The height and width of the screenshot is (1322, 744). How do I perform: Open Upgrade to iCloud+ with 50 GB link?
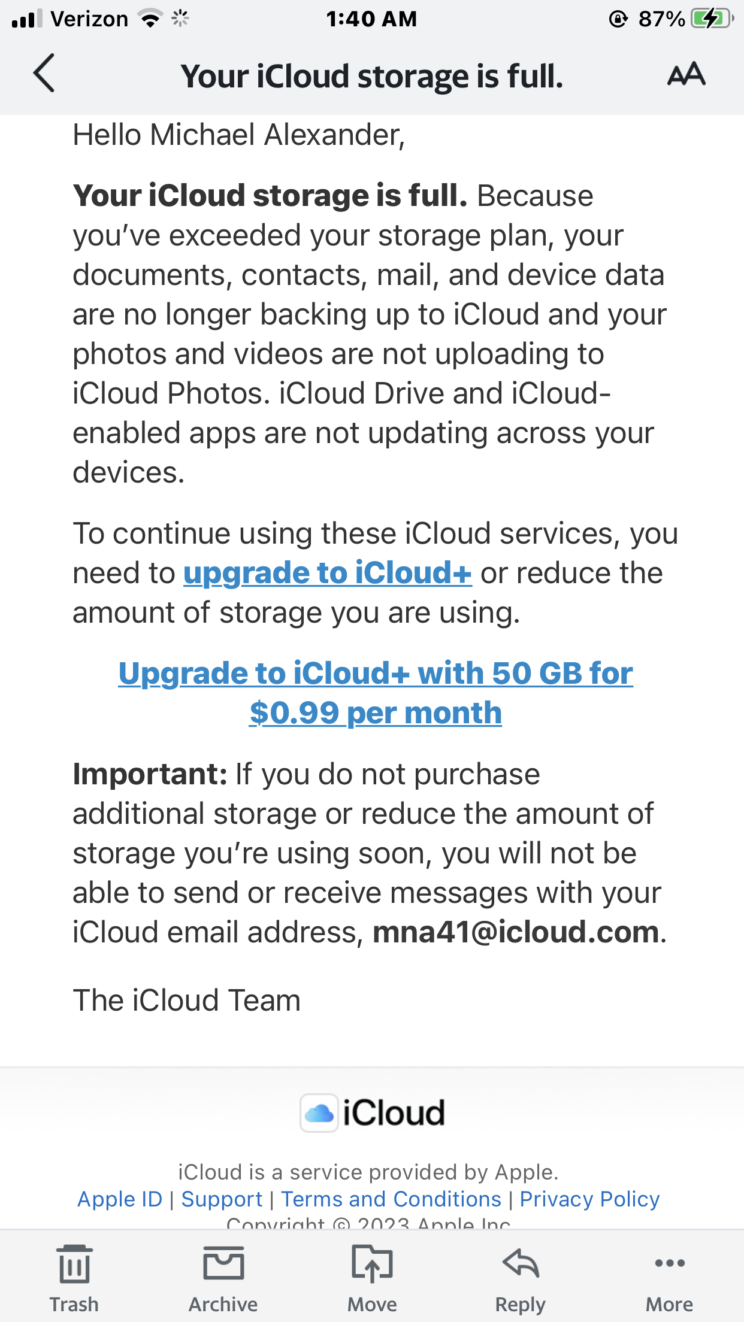[x=376, y=693]
